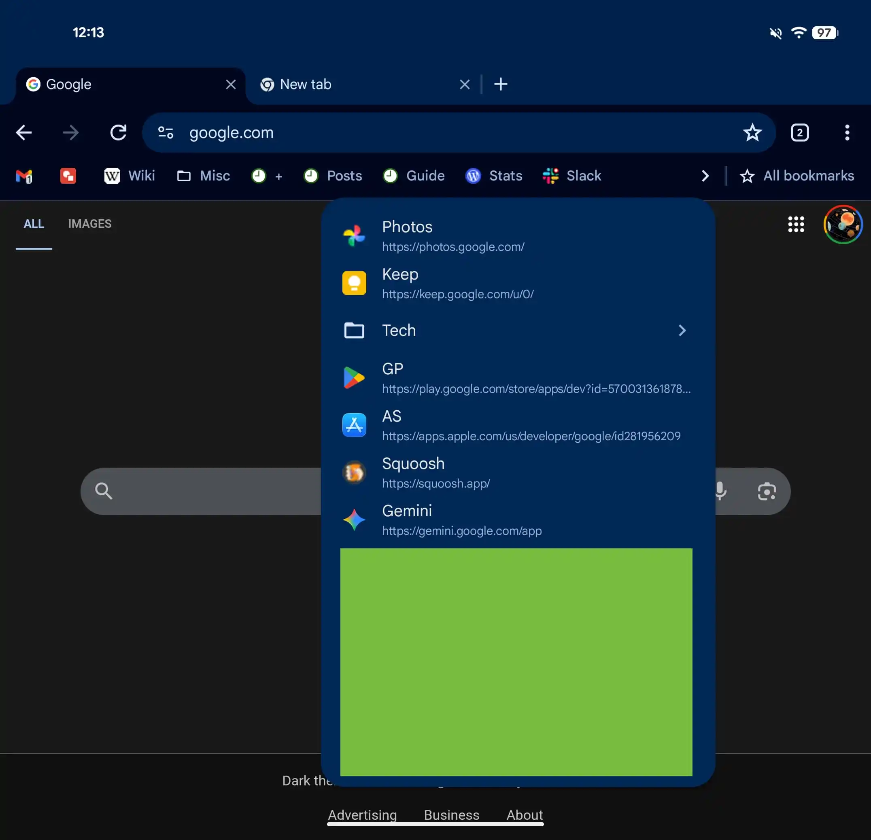Select the IMAGES search tab
Screen dimensions: 871x840
[x=90, y=224]
